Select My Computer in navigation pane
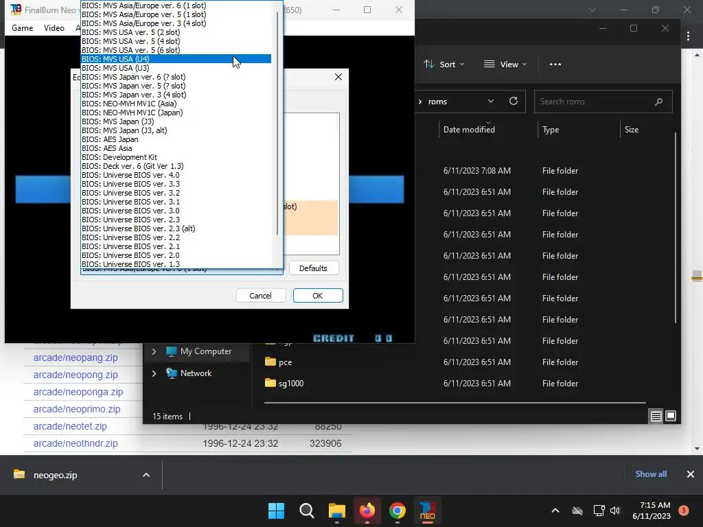 (198, 351)
